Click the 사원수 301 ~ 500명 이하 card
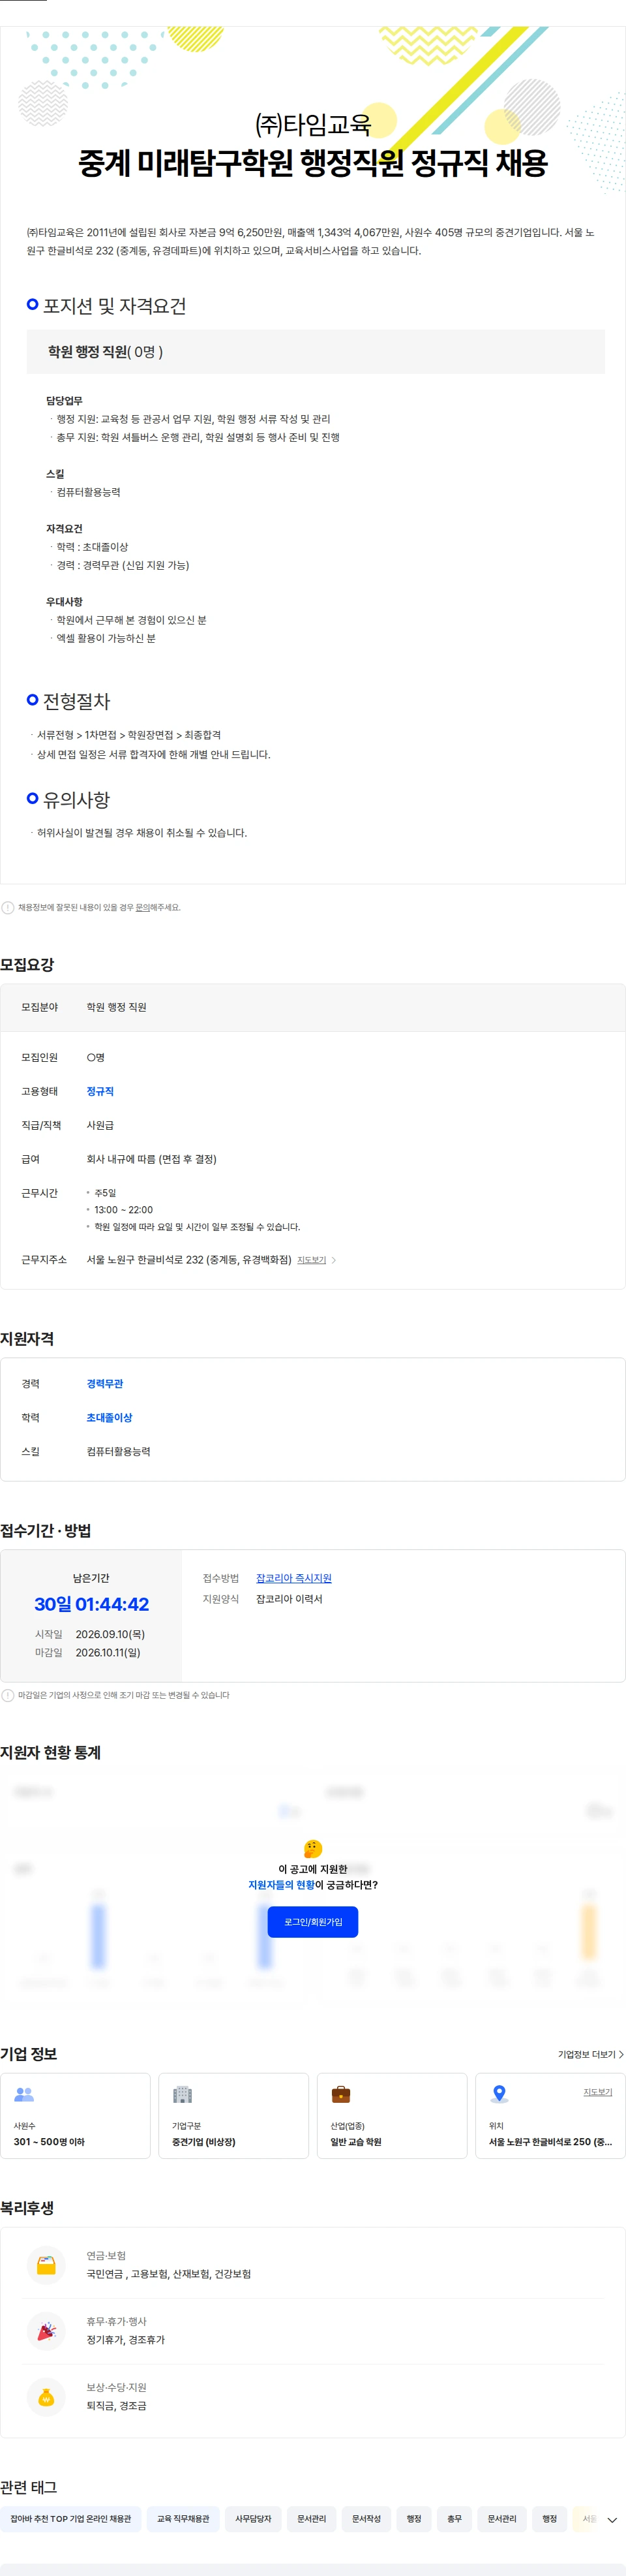 (x=75, y=2115)
